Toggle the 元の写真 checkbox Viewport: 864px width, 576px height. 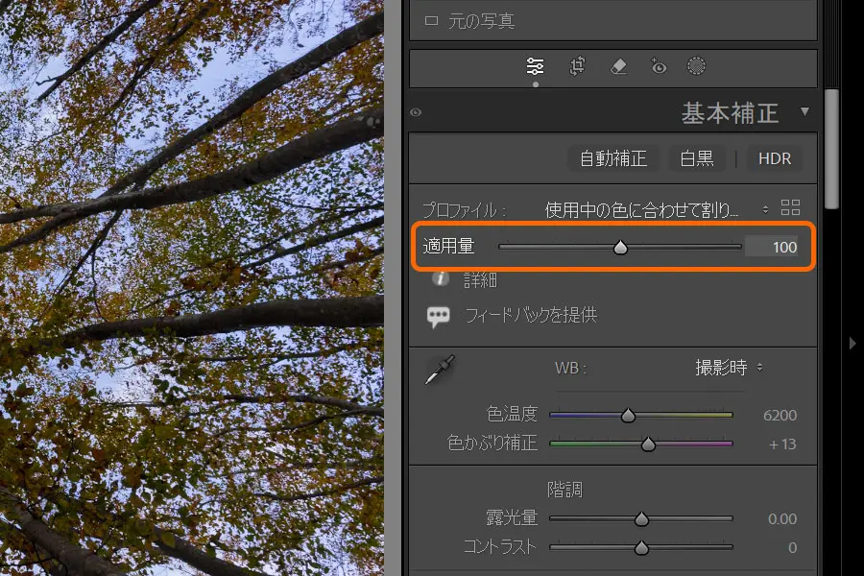(431, 21)
